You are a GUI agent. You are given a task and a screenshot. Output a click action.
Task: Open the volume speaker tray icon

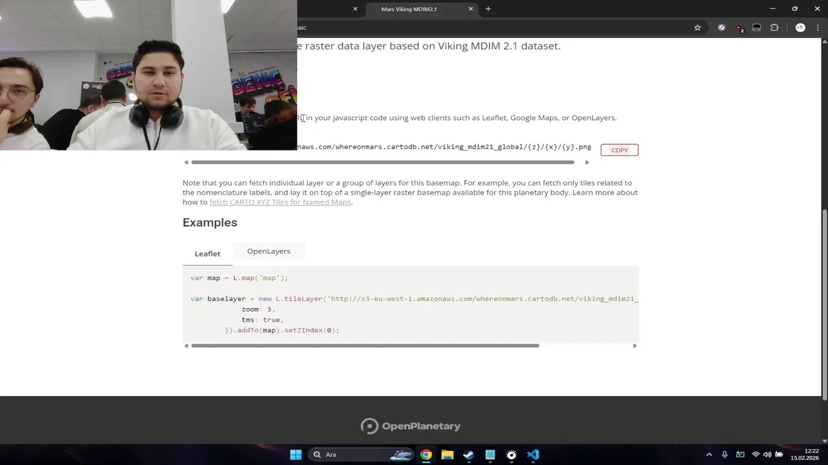tap(767, 455)
